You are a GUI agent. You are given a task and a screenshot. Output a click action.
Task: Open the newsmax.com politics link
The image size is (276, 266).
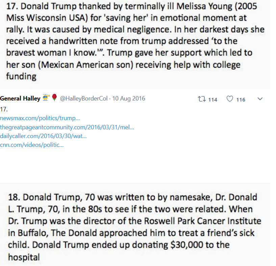(40, 118)
